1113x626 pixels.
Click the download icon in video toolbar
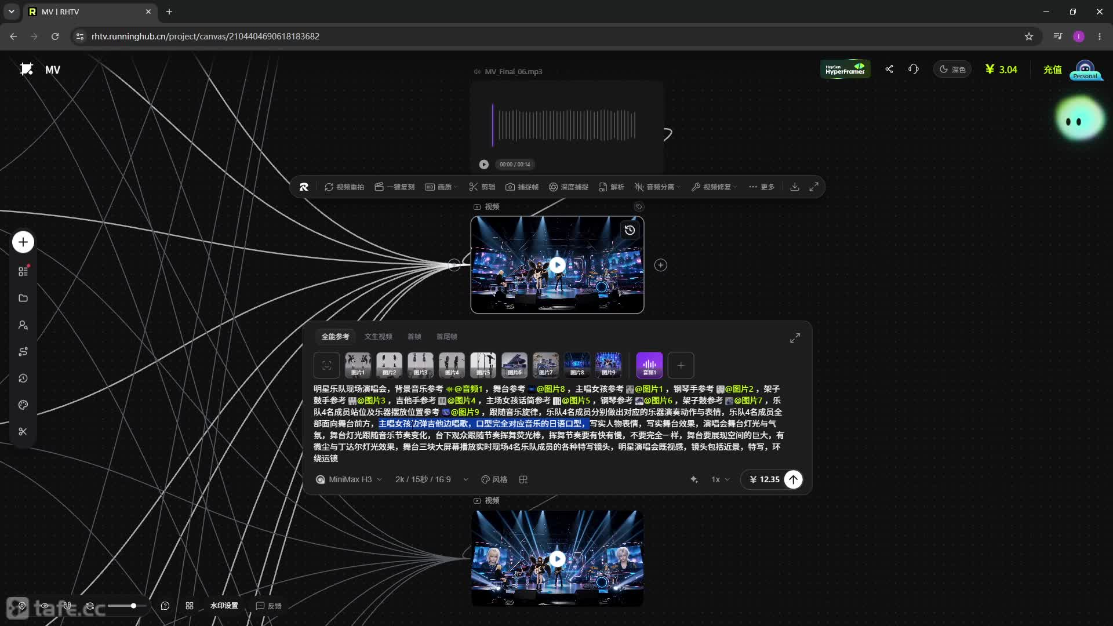[x=795, y=187]
